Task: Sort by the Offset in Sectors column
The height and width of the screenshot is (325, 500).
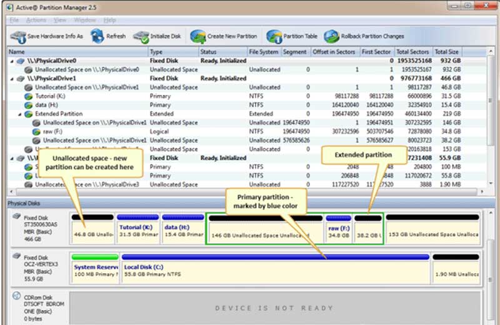Action: click(x=335, y=52)
